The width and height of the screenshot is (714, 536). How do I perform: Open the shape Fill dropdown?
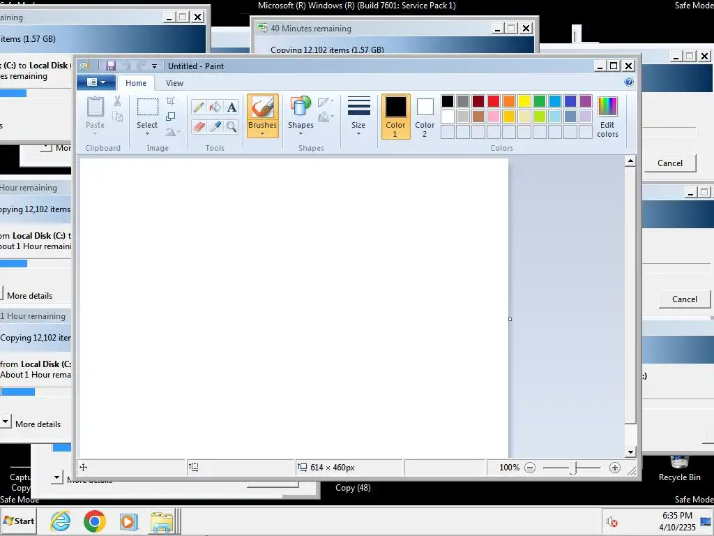[326, 117]
